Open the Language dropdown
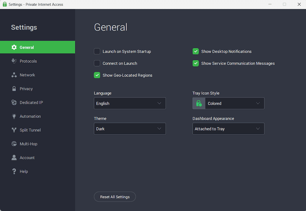This screenshot has height=211, width=306. 130,103
